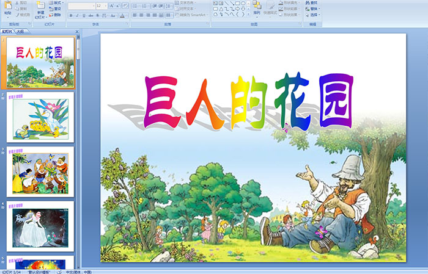Increase font size with the large A icon
Viewport: 428px width, 274px height.
[111, 5]
